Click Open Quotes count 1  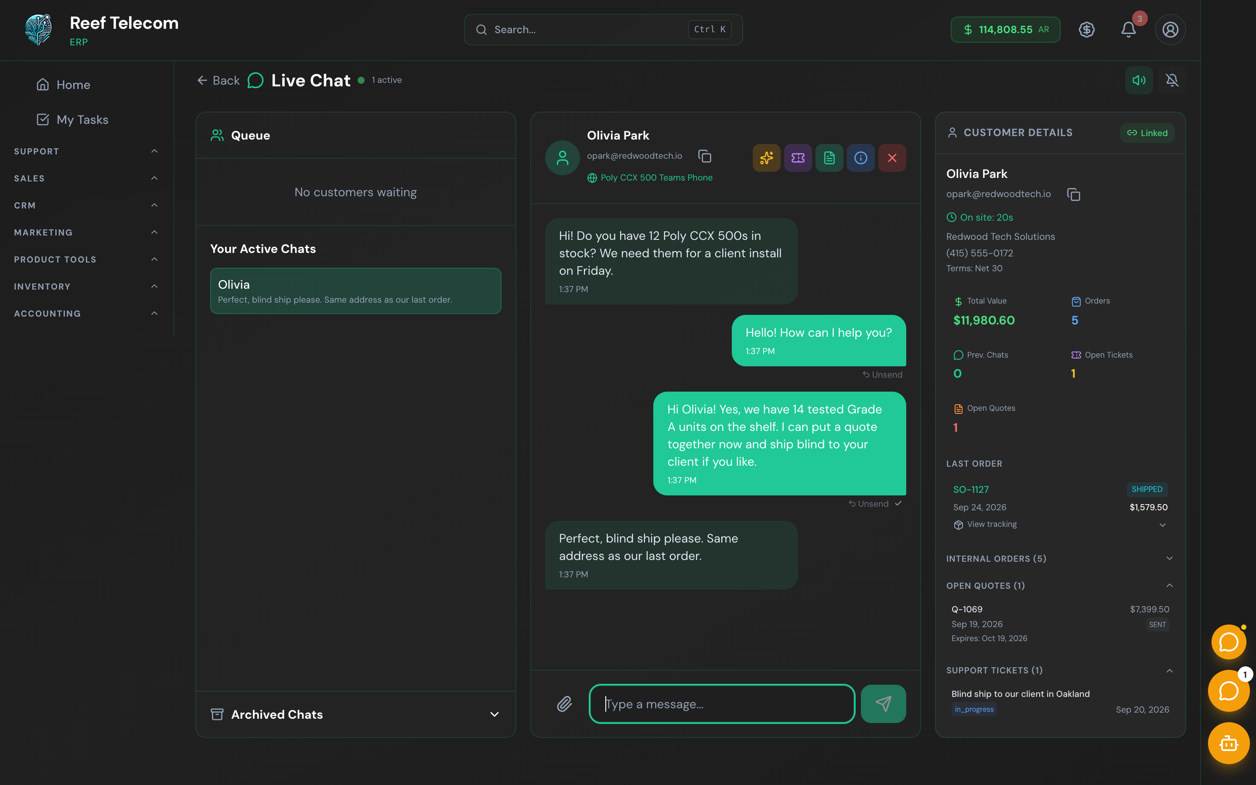(955, 428)
